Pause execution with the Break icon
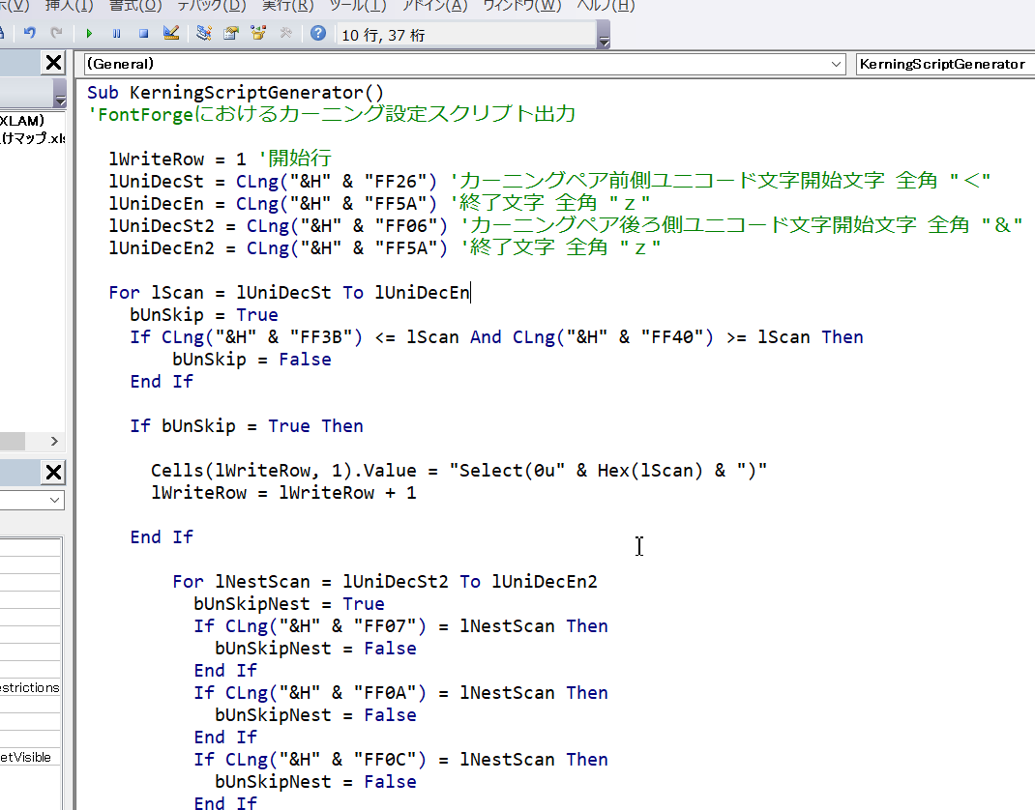 coord(116,34)
